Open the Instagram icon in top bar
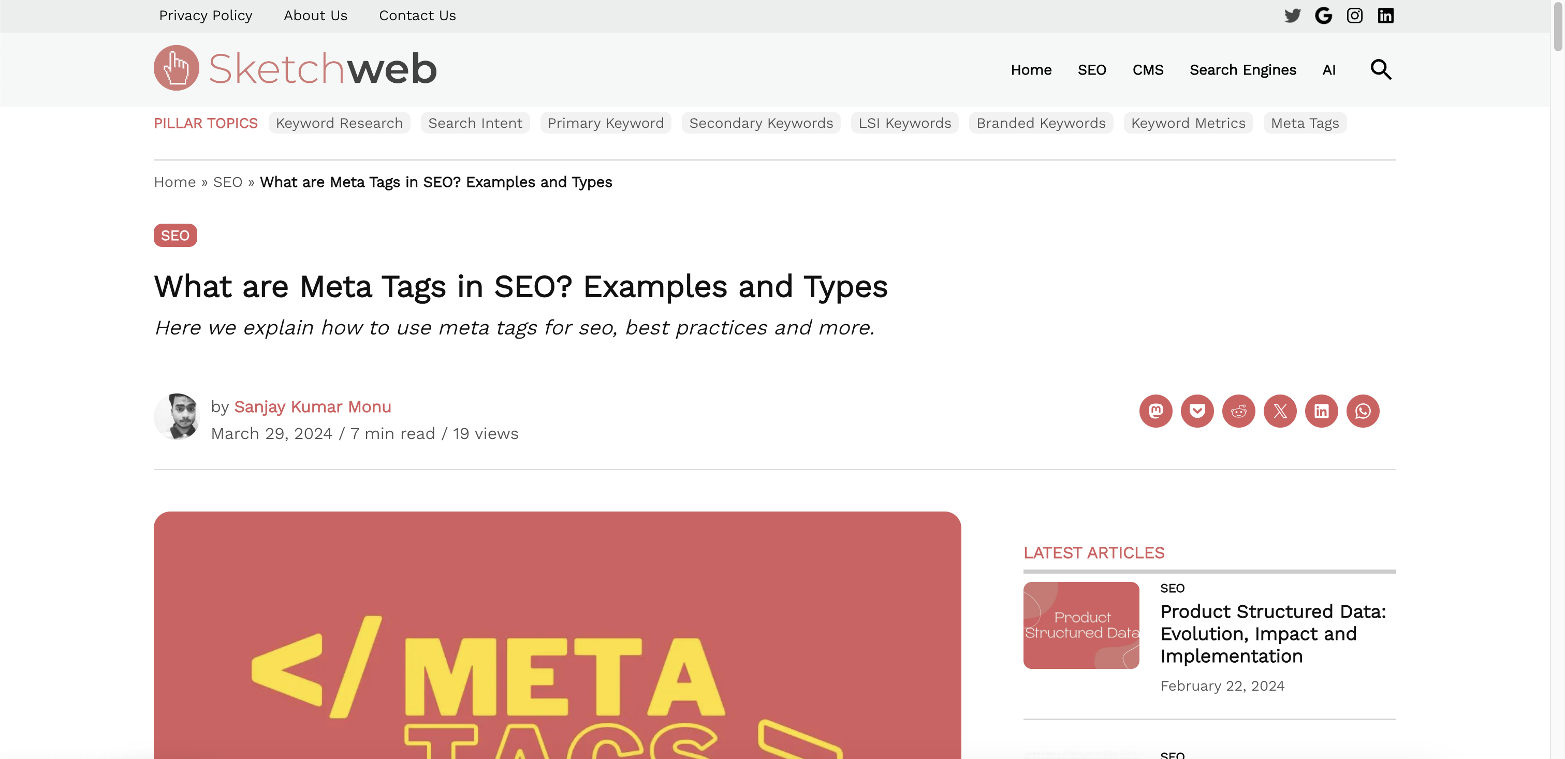The height and width of the screenshot is (759, 1565). coord(1354,16)
